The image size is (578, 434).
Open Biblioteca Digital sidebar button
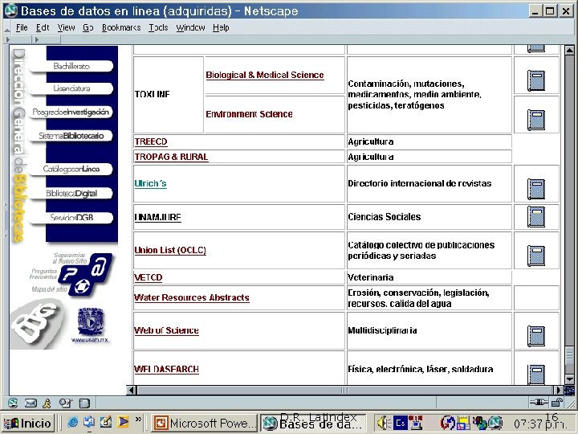pos(71,194)
